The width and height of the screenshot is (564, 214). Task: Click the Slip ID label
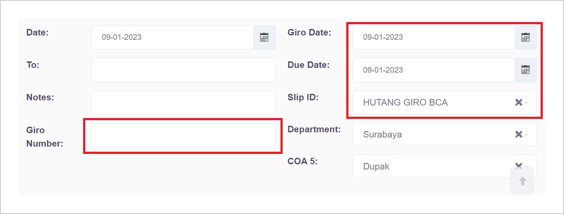point(303,98)
